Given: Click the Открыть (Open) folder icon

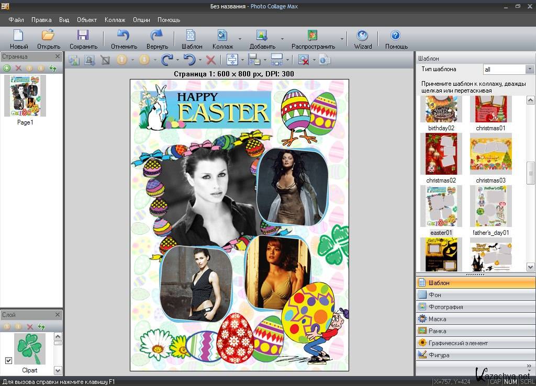Looking at the screenshot, I should [48, 36].
